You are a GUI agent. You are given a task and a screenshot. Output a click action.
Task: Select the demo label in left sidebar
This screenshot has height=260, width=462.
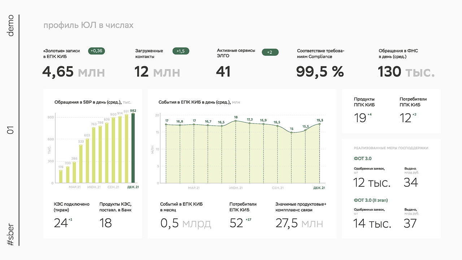(x=10, y=25)
